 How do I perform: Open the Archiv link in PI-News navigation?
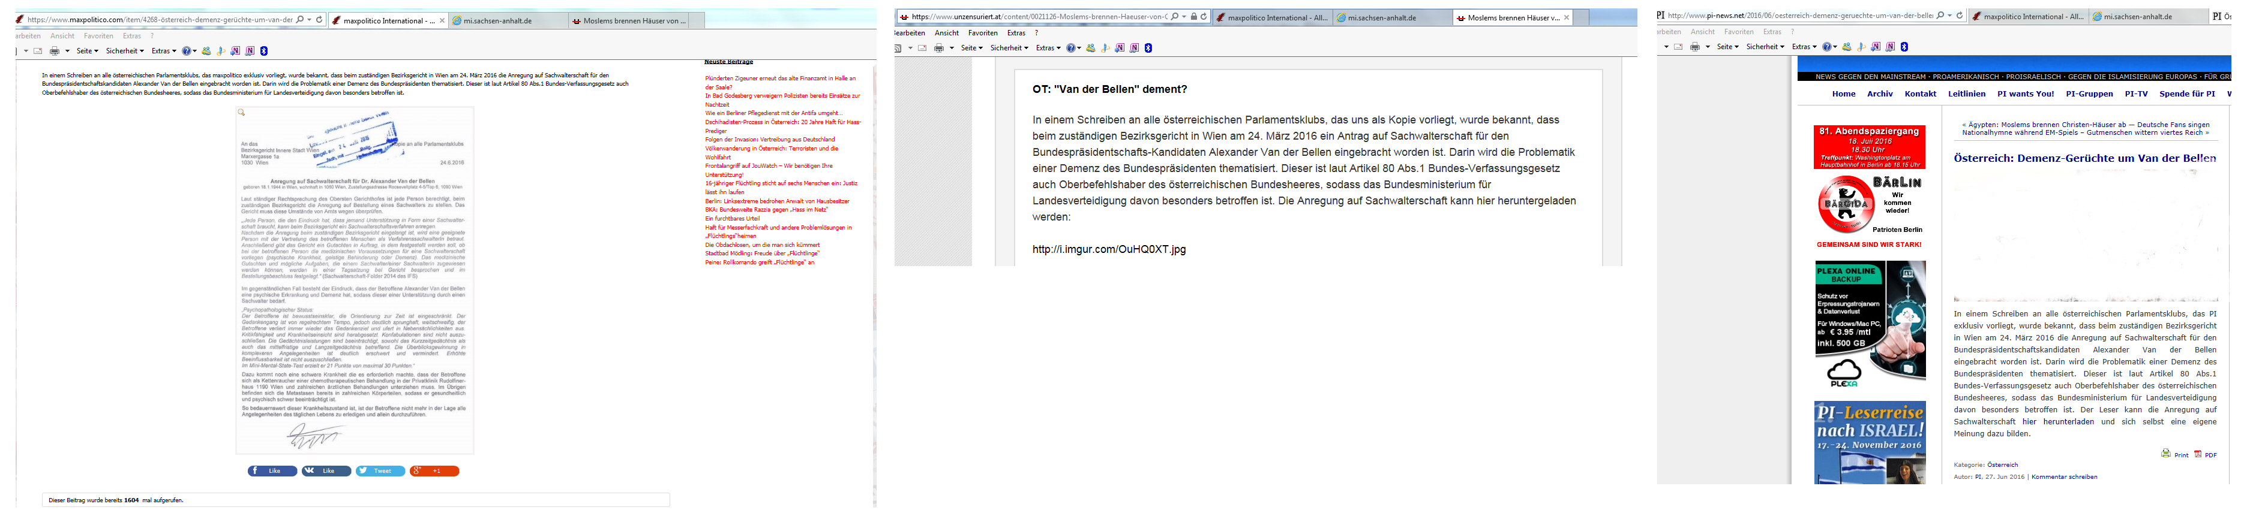[1879, 94]
